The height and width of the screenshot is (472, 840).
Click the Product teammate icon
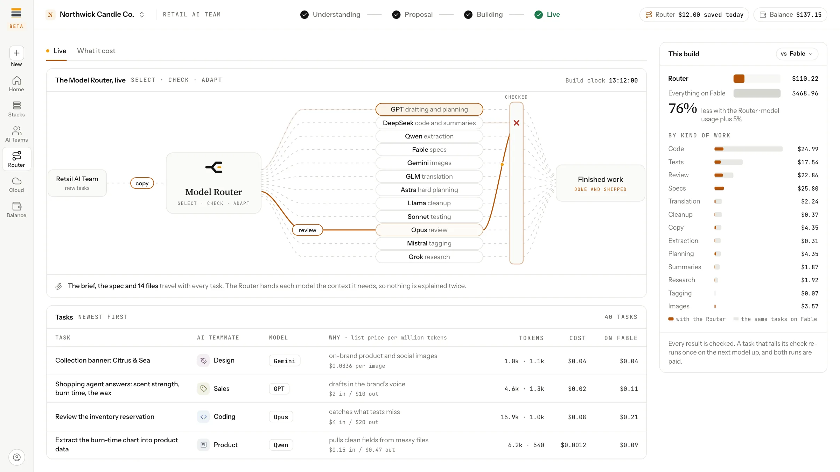[x=203, y=445]
